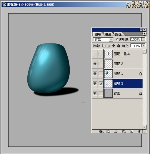Lock all with padlock icon
Screen dimensions: 150x154
pos(119,46)
